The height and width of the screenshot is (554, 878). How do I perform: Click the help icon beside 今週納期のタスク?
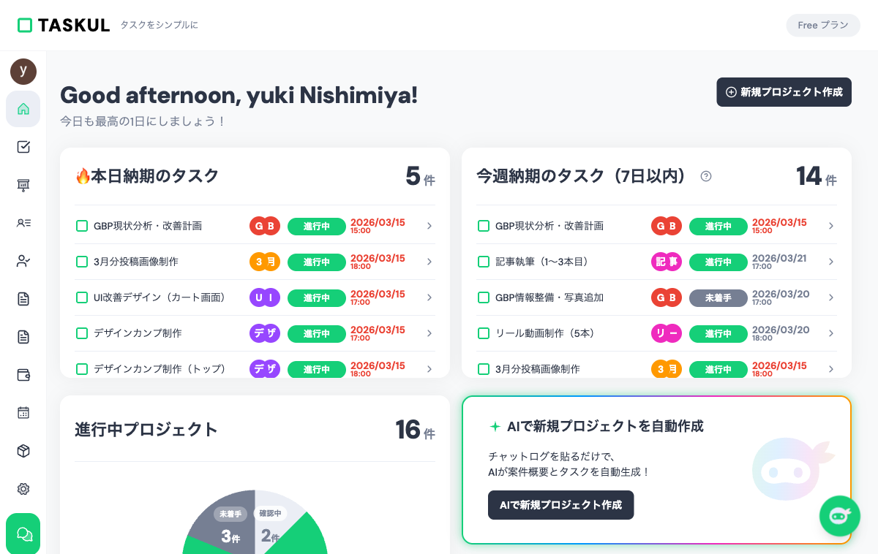click(706, 176)
